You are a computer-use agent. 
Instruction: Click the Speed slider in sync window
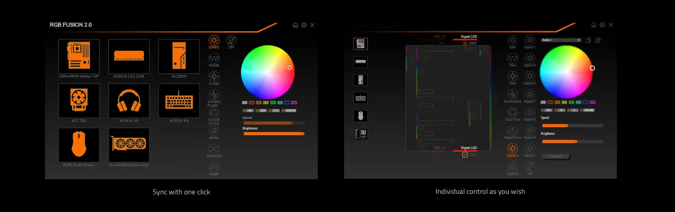(x=274, y=123)
